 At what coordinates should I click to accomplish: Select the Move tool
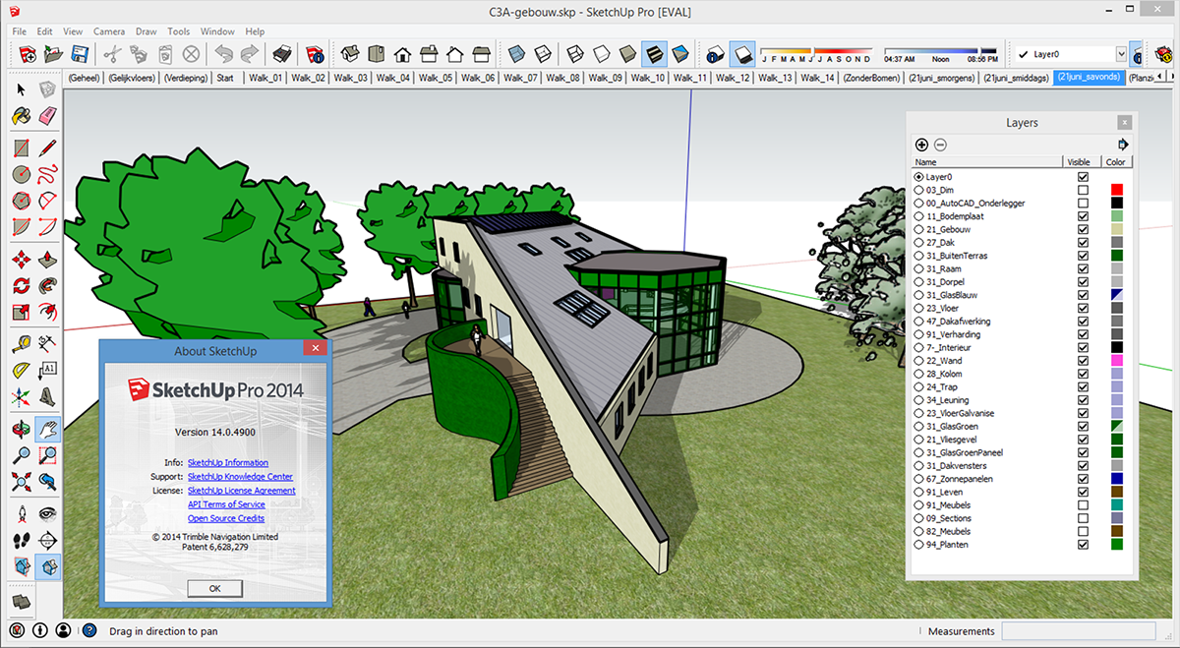(x=22, y=260)
